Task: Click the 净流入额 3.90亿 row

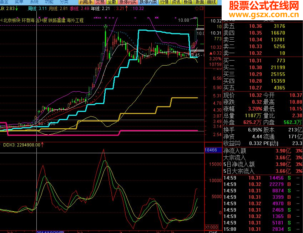Action: tap(263, 151)
